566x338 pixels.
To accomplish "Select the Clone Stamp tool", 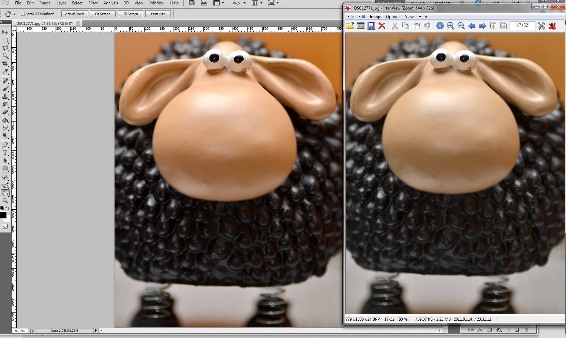I will (x=5, y=96).
